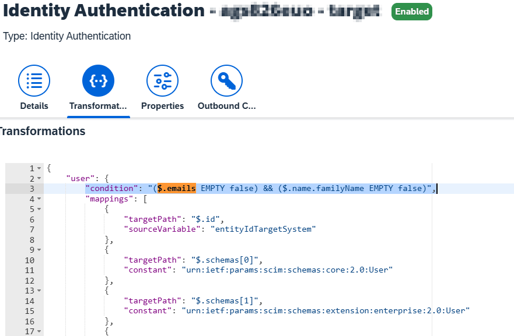Click "constant" key on line 11
The image size is (514, 336).
(x=148, y=270)
